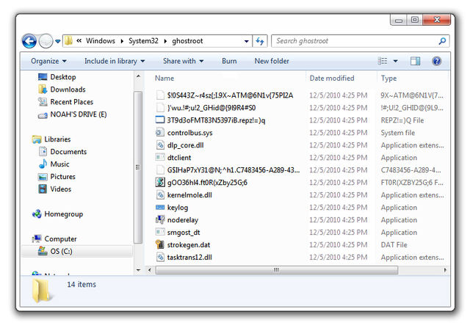Select the dlp_core.dll file icon
Screen dimensions: 470x325
pyautogui.click(x=160, y=145)
